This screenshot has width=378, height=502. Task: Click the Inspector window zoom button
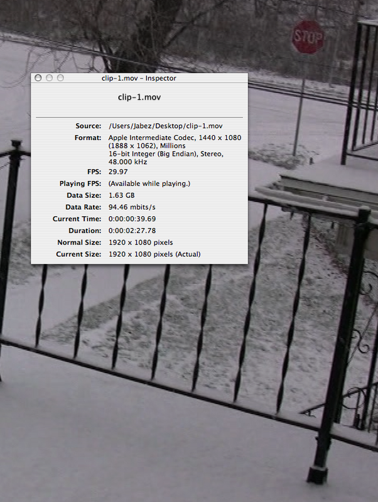tap(60, 78)
